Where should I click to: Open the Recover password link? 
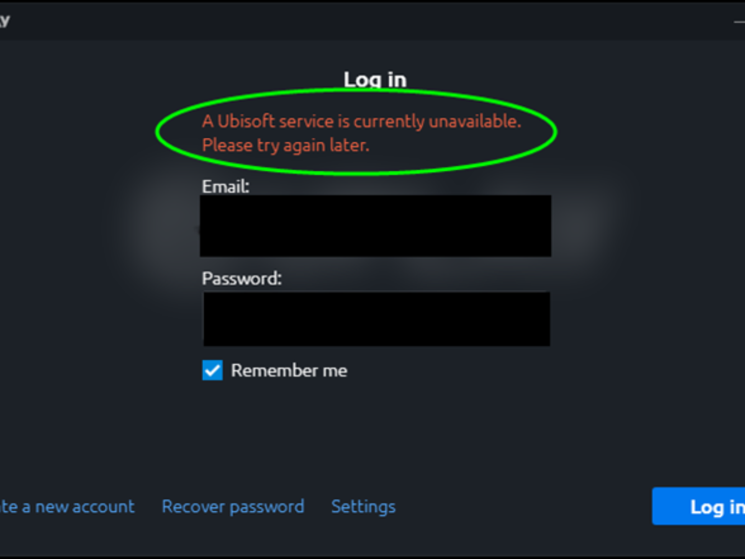[x=233, y=507]
